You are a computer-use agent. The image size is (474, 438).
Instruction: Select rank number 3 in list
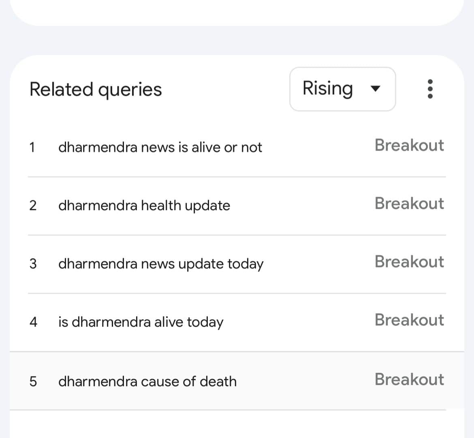pos(33,264)
